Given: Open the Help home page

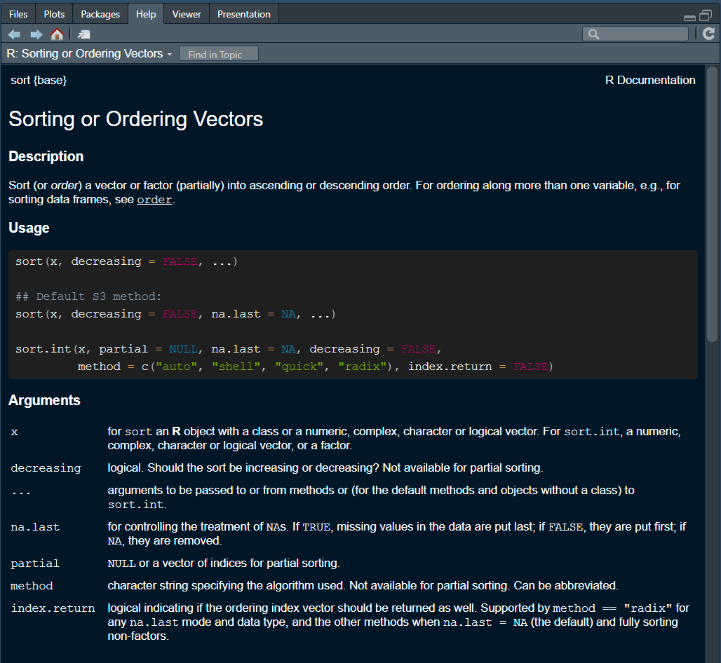Looking at the screenshot, I should (x=57, y=34).
